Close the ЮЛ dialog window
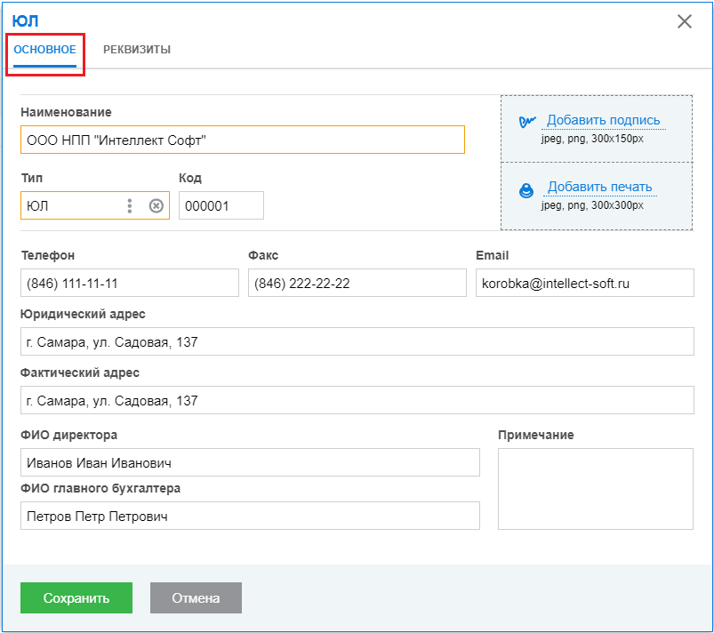 (x=684, y=21)
